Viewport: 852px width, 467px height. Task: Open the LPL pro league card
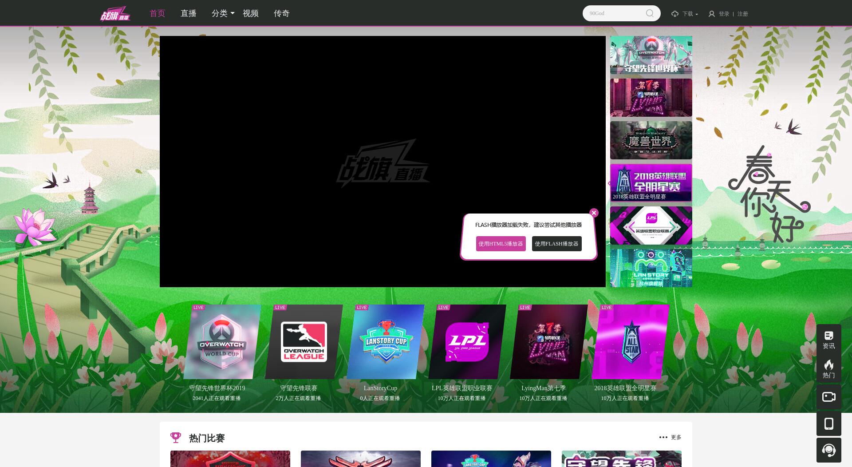pyautogui.click(x=467, y=341)
